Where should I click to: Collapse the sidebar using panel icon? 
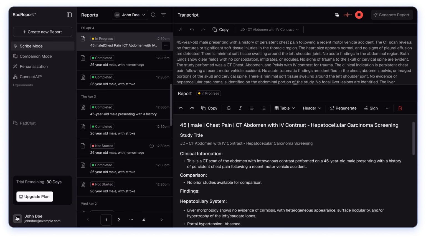69,15
